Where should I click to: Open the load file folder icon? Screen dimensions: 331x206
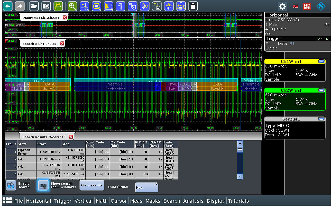tap(34, 6)
